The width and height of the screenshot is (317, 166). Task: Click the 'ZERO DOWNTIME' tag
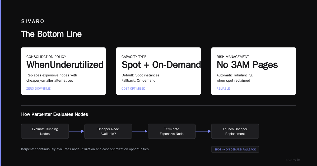39,89
